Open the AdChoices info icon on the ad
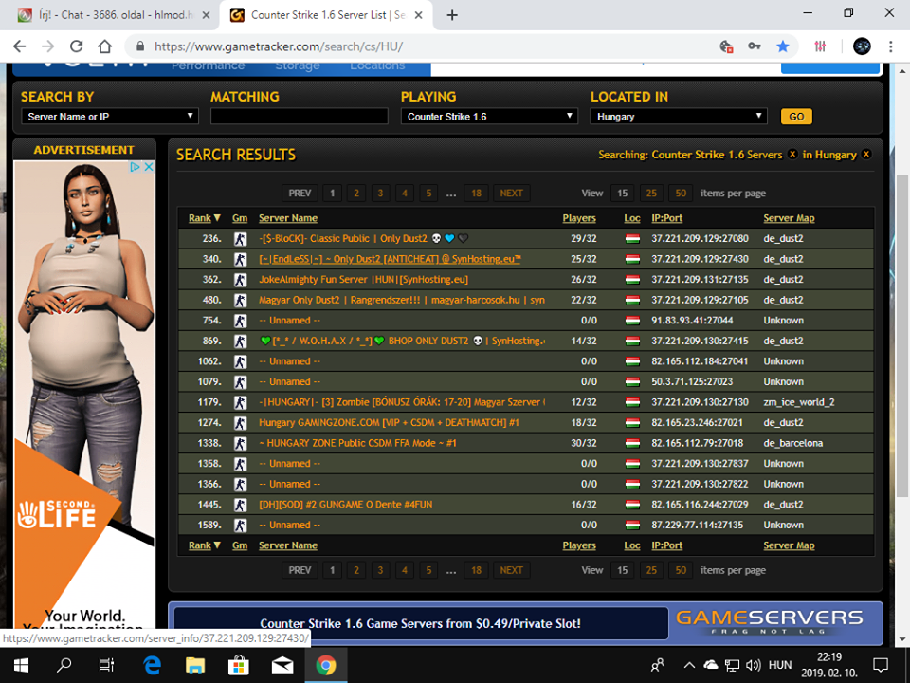This screenshot has width=910, height=683. pos(136,167)
